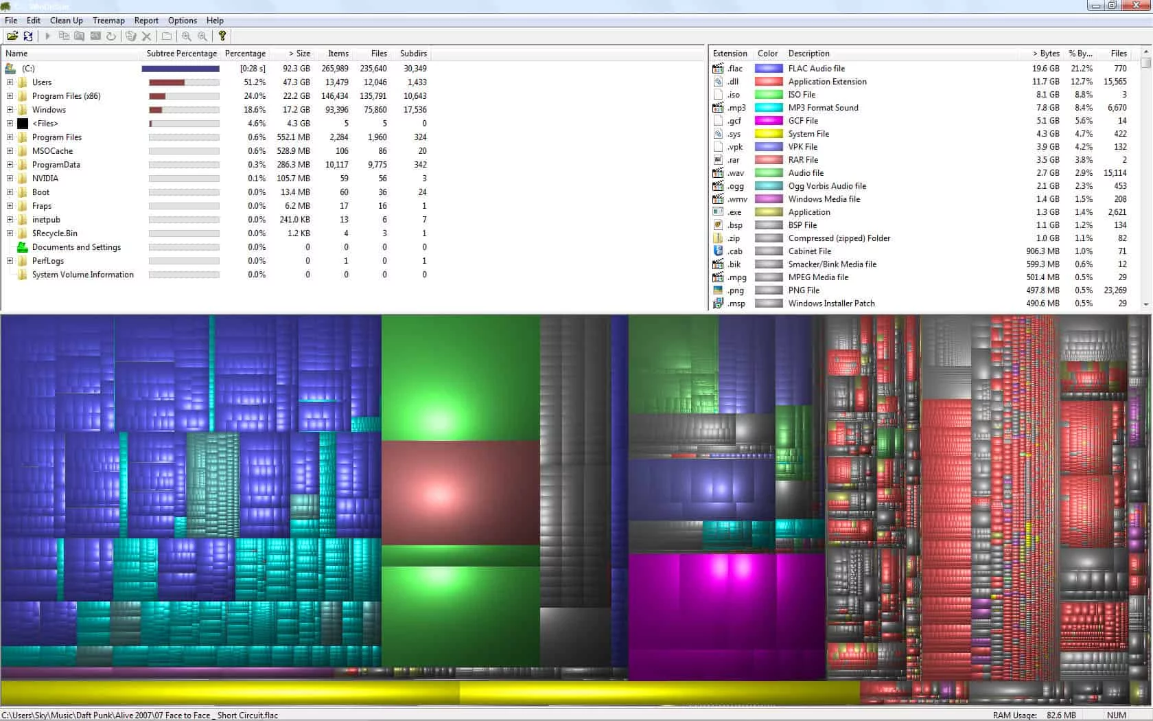Click the .flac file type icon
The height and width of the screenshot is (721, 1153).
(718, 69)
